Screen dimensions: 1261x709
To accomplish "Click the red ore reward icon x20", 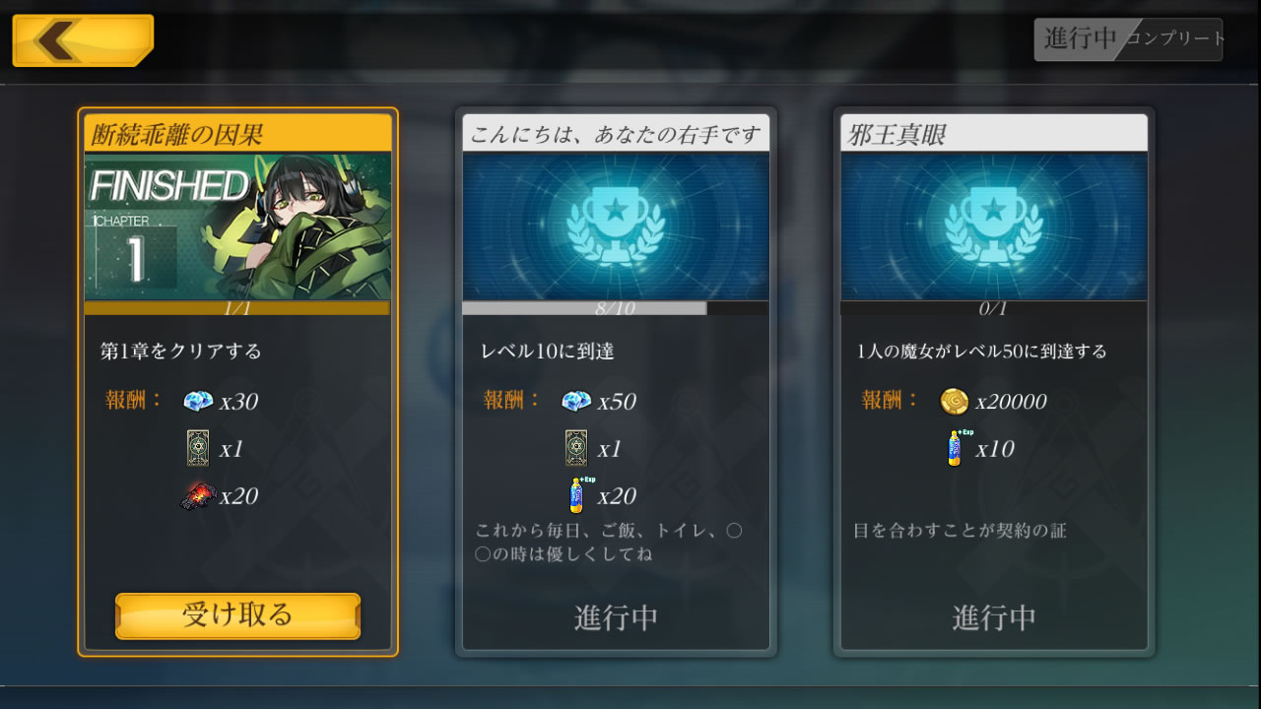I will [198, 495].
